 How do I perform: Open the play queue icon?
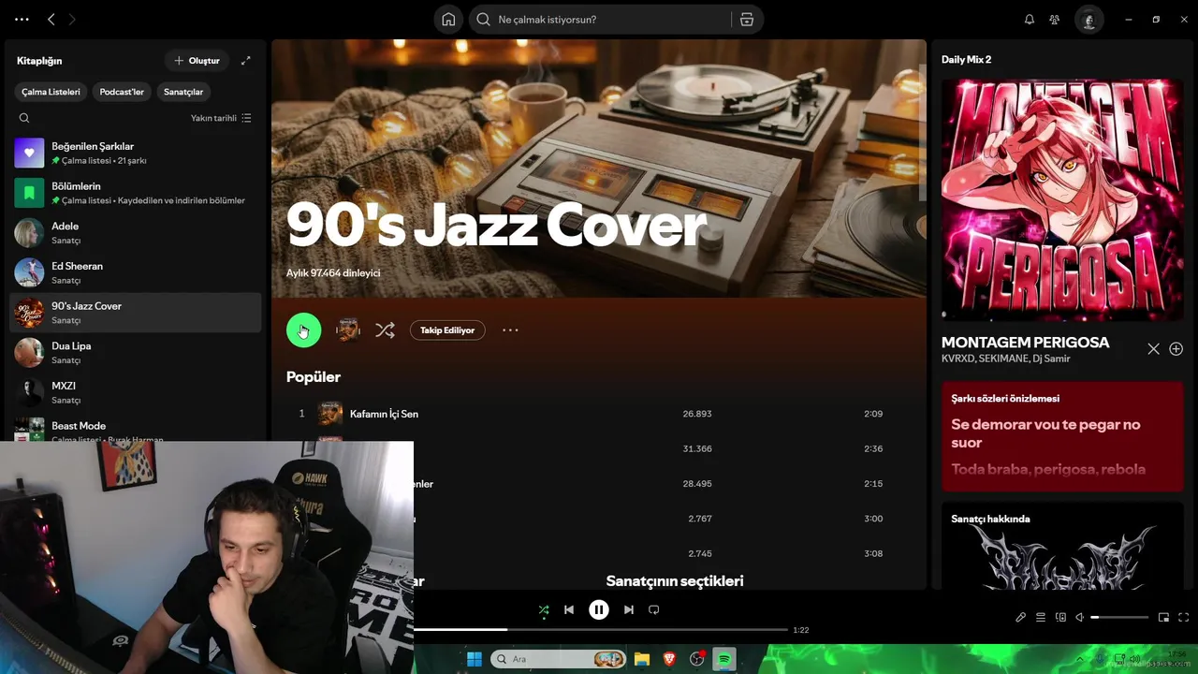click(1041, 618)
